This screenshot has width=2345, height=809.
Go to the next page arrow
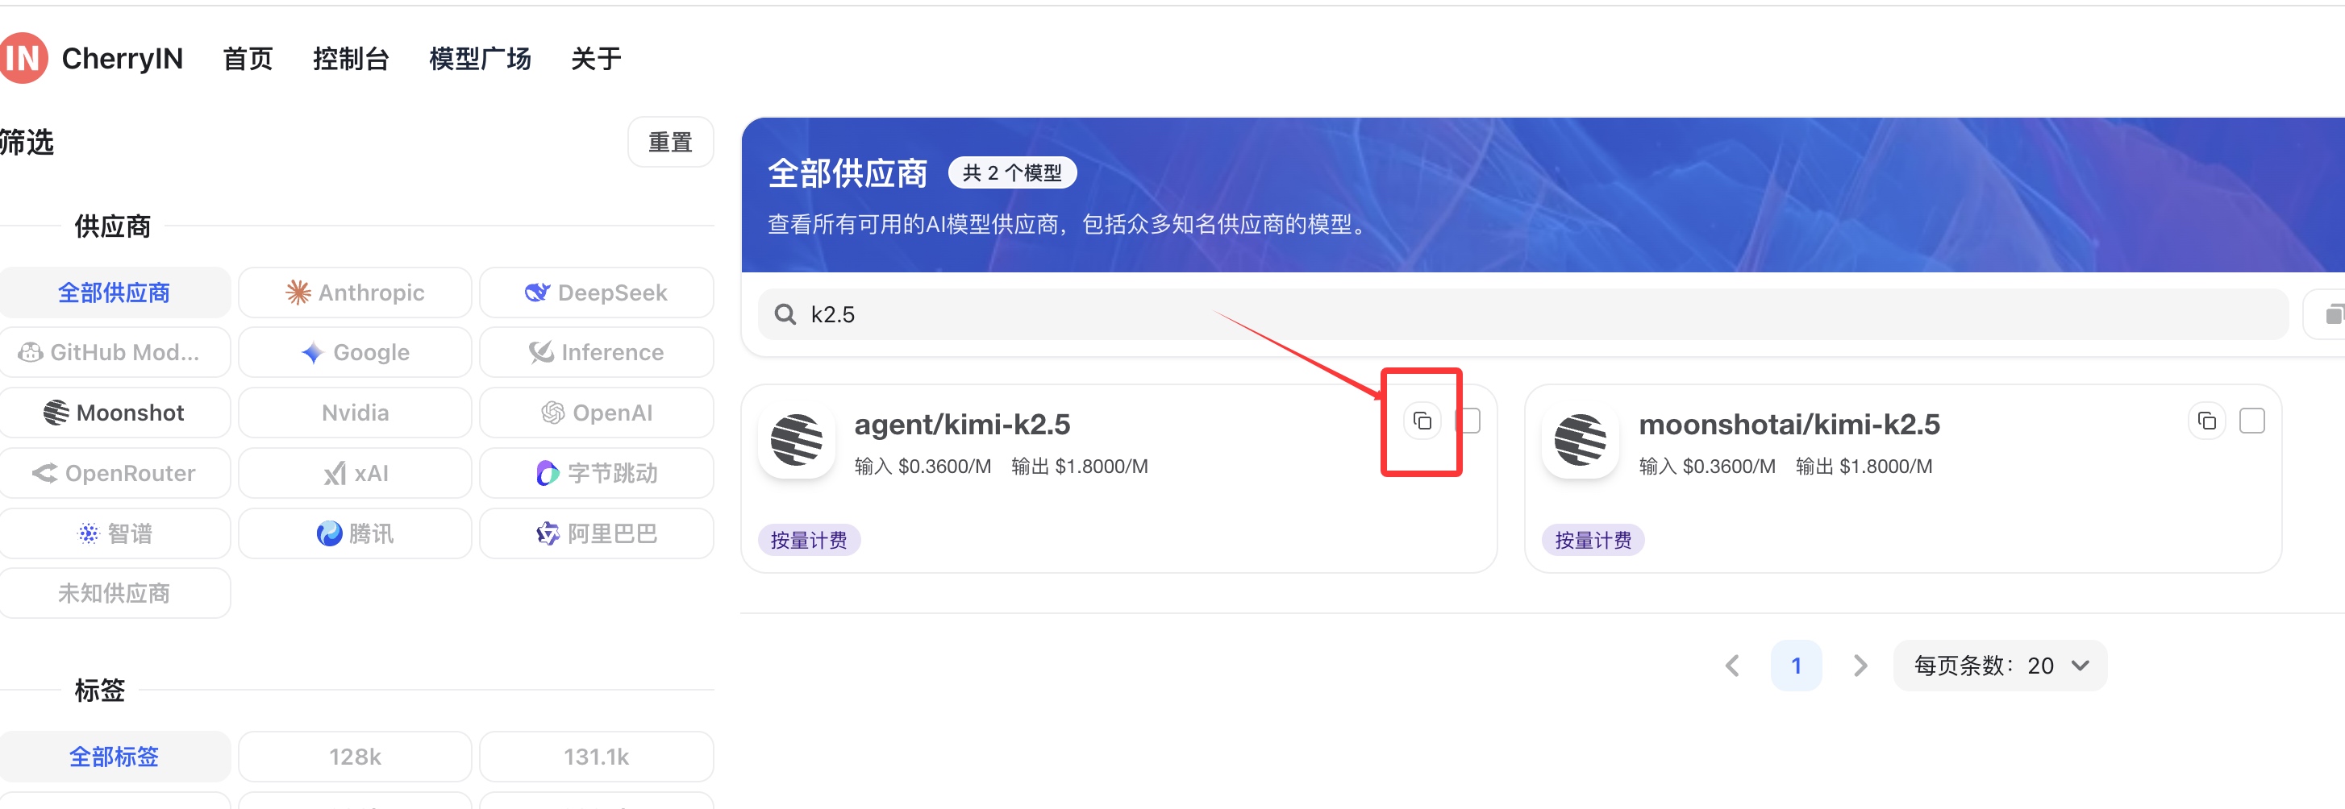click(1860, 666)
